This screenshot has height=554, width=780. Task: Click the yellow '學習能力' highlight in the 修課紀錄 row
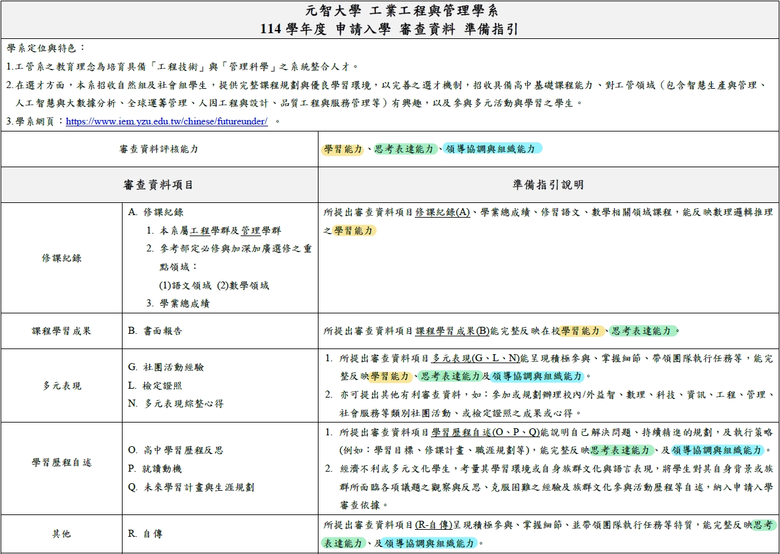click(355, 231)
